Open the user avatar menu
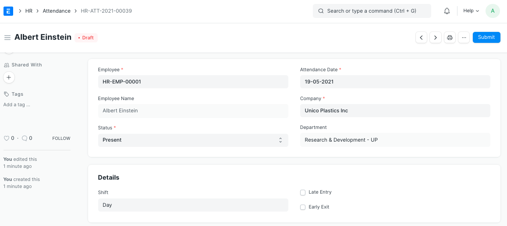This screenshot has height=226, width=507. [x=493, y=11]
